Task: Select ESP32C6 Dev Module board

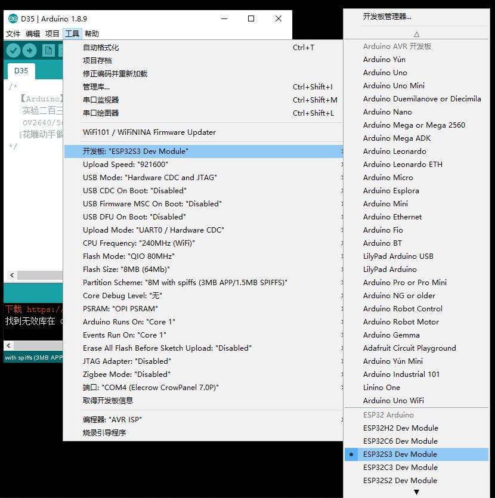Action: pyautogui.click(x=416, y=441)
